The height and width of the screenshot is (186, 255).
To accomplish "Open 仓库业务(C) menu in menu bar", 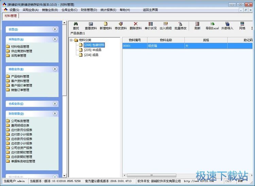I will 69,10.
